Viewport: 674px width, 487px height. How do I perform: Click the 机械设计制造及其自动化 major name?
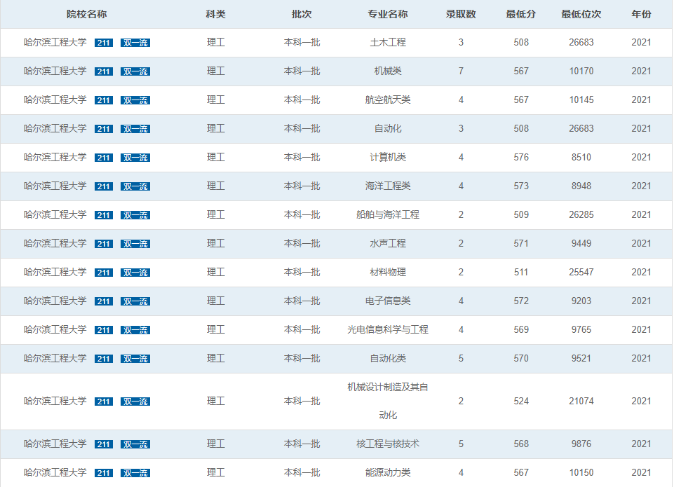coord(388,401)
